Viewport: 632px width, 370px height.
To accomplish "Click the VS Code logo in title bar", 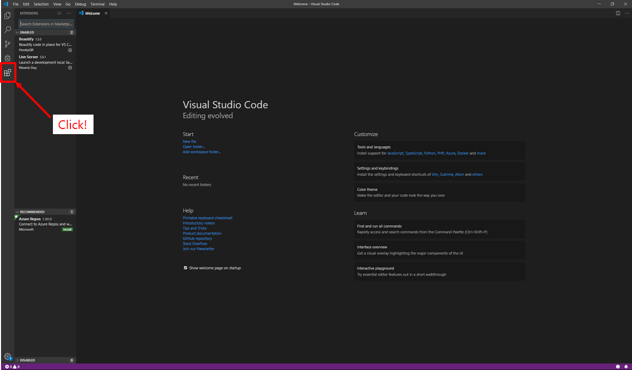I will [6, 4].
